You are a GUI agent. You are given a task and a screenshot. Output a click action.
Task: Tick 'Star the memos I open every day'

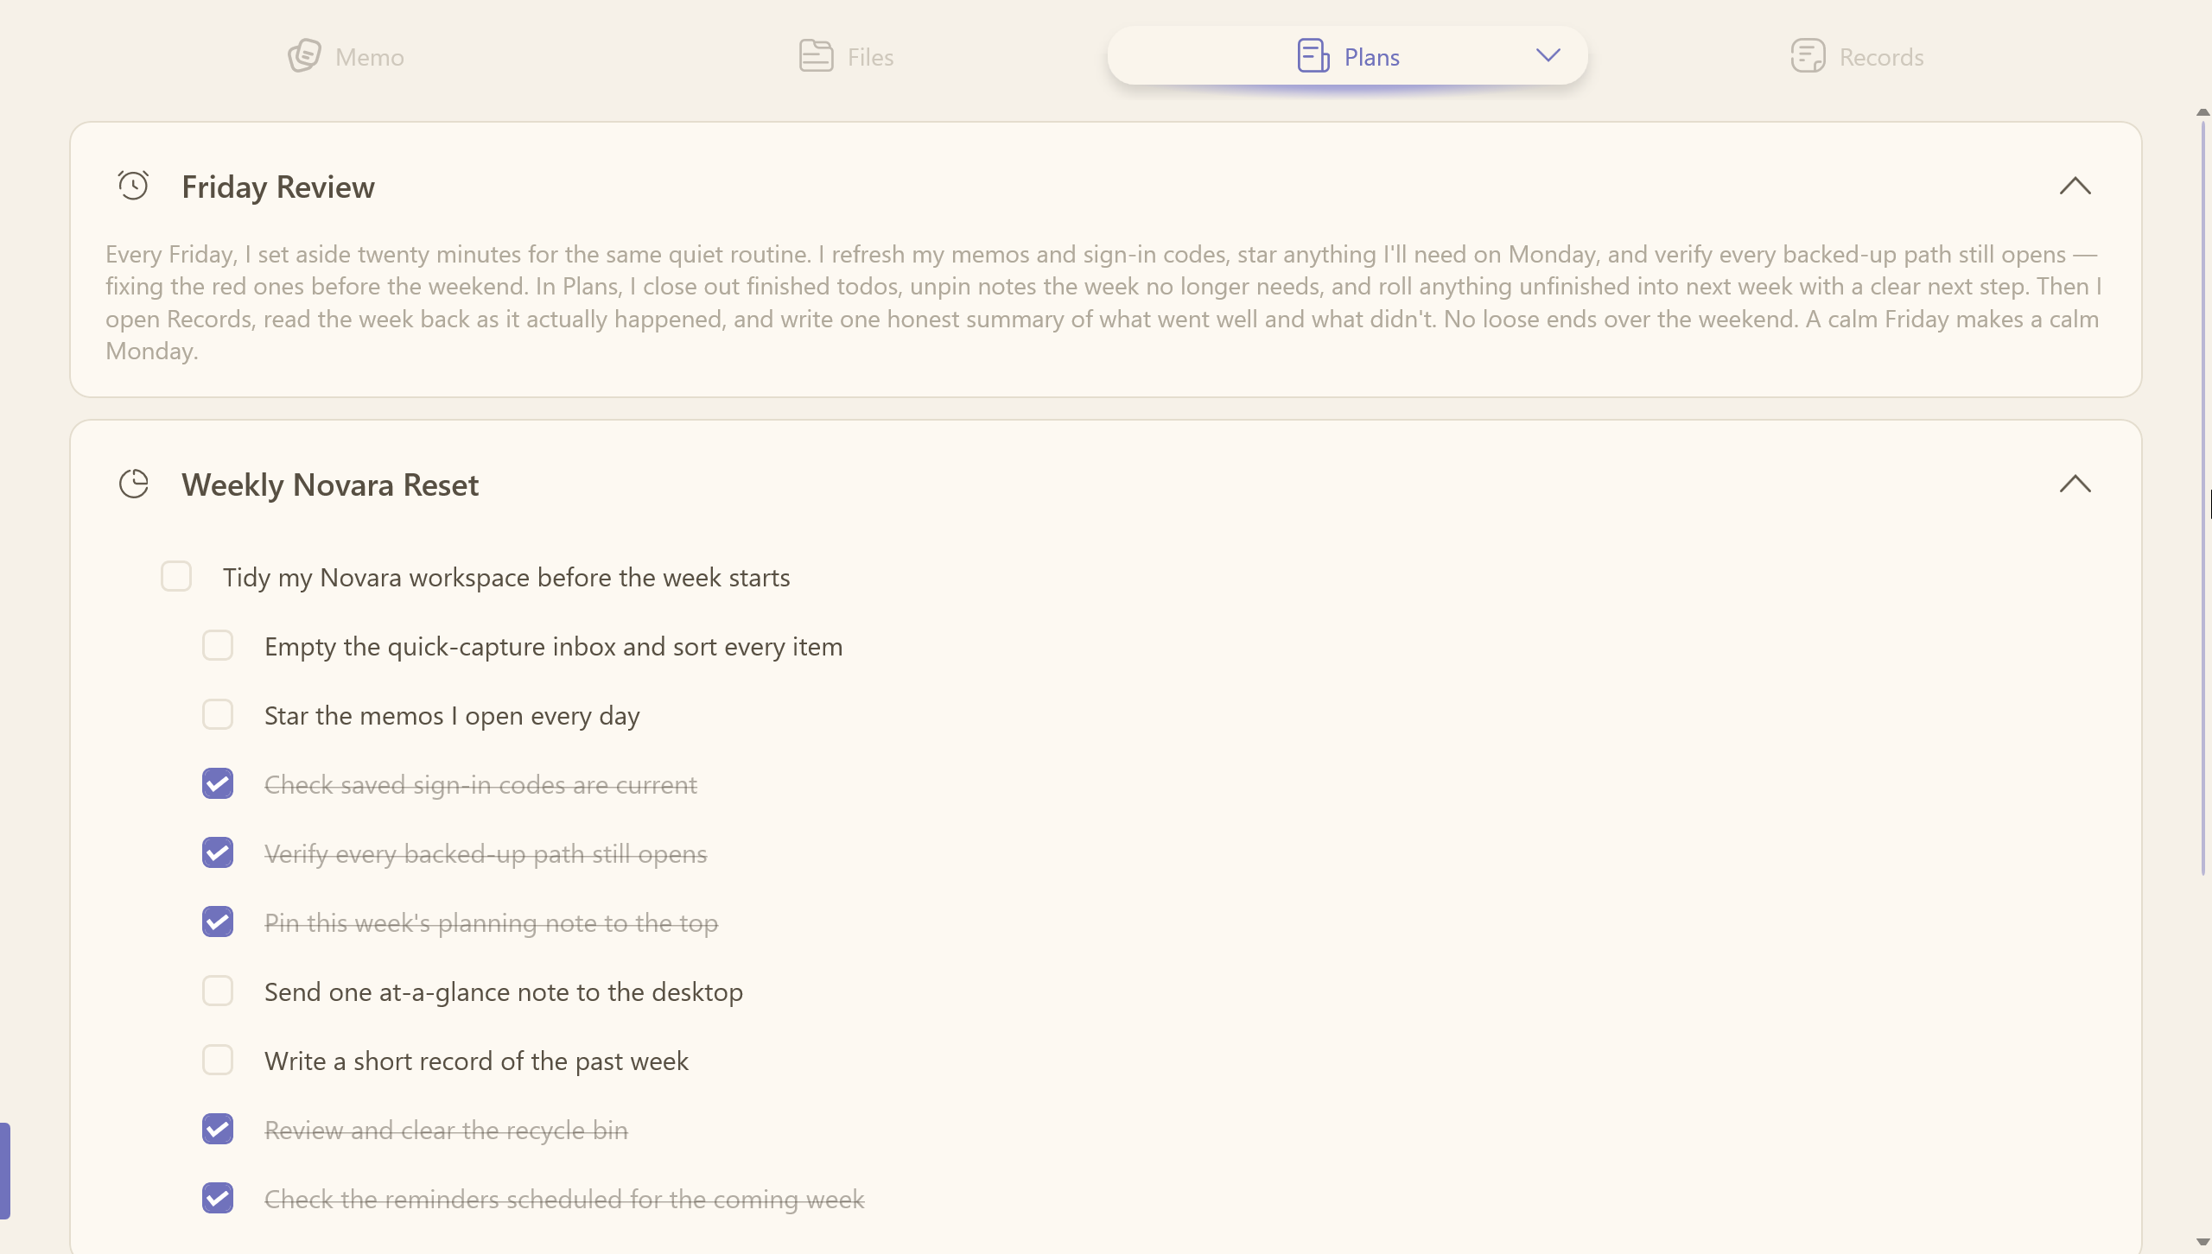pos(218,714)
